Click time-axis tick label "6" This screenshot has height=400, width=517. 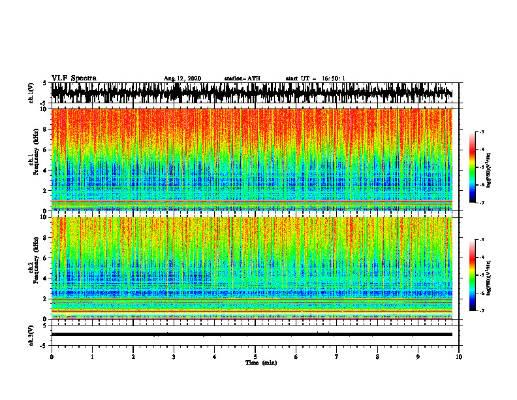coord(296,357)
